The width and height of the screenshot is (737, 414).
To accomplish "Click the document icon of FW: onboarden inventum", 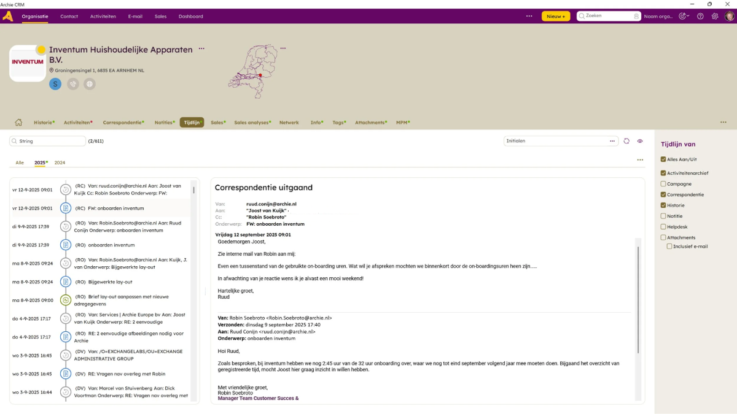I will [65, 209].
